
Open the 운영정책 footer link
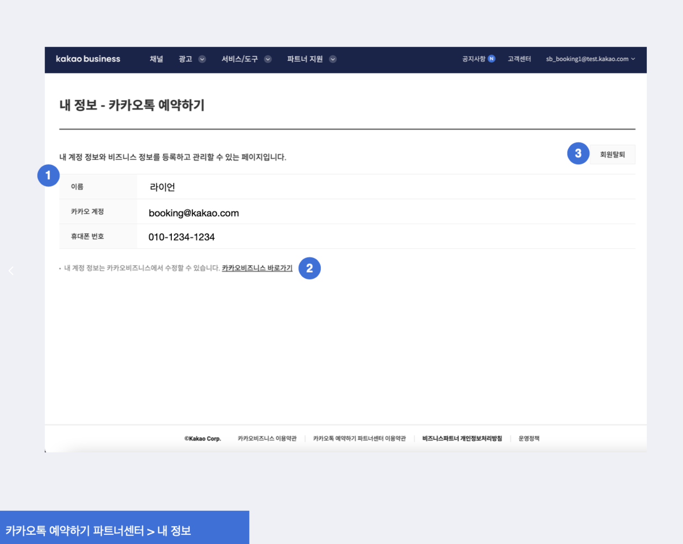[x=529, y=439]
